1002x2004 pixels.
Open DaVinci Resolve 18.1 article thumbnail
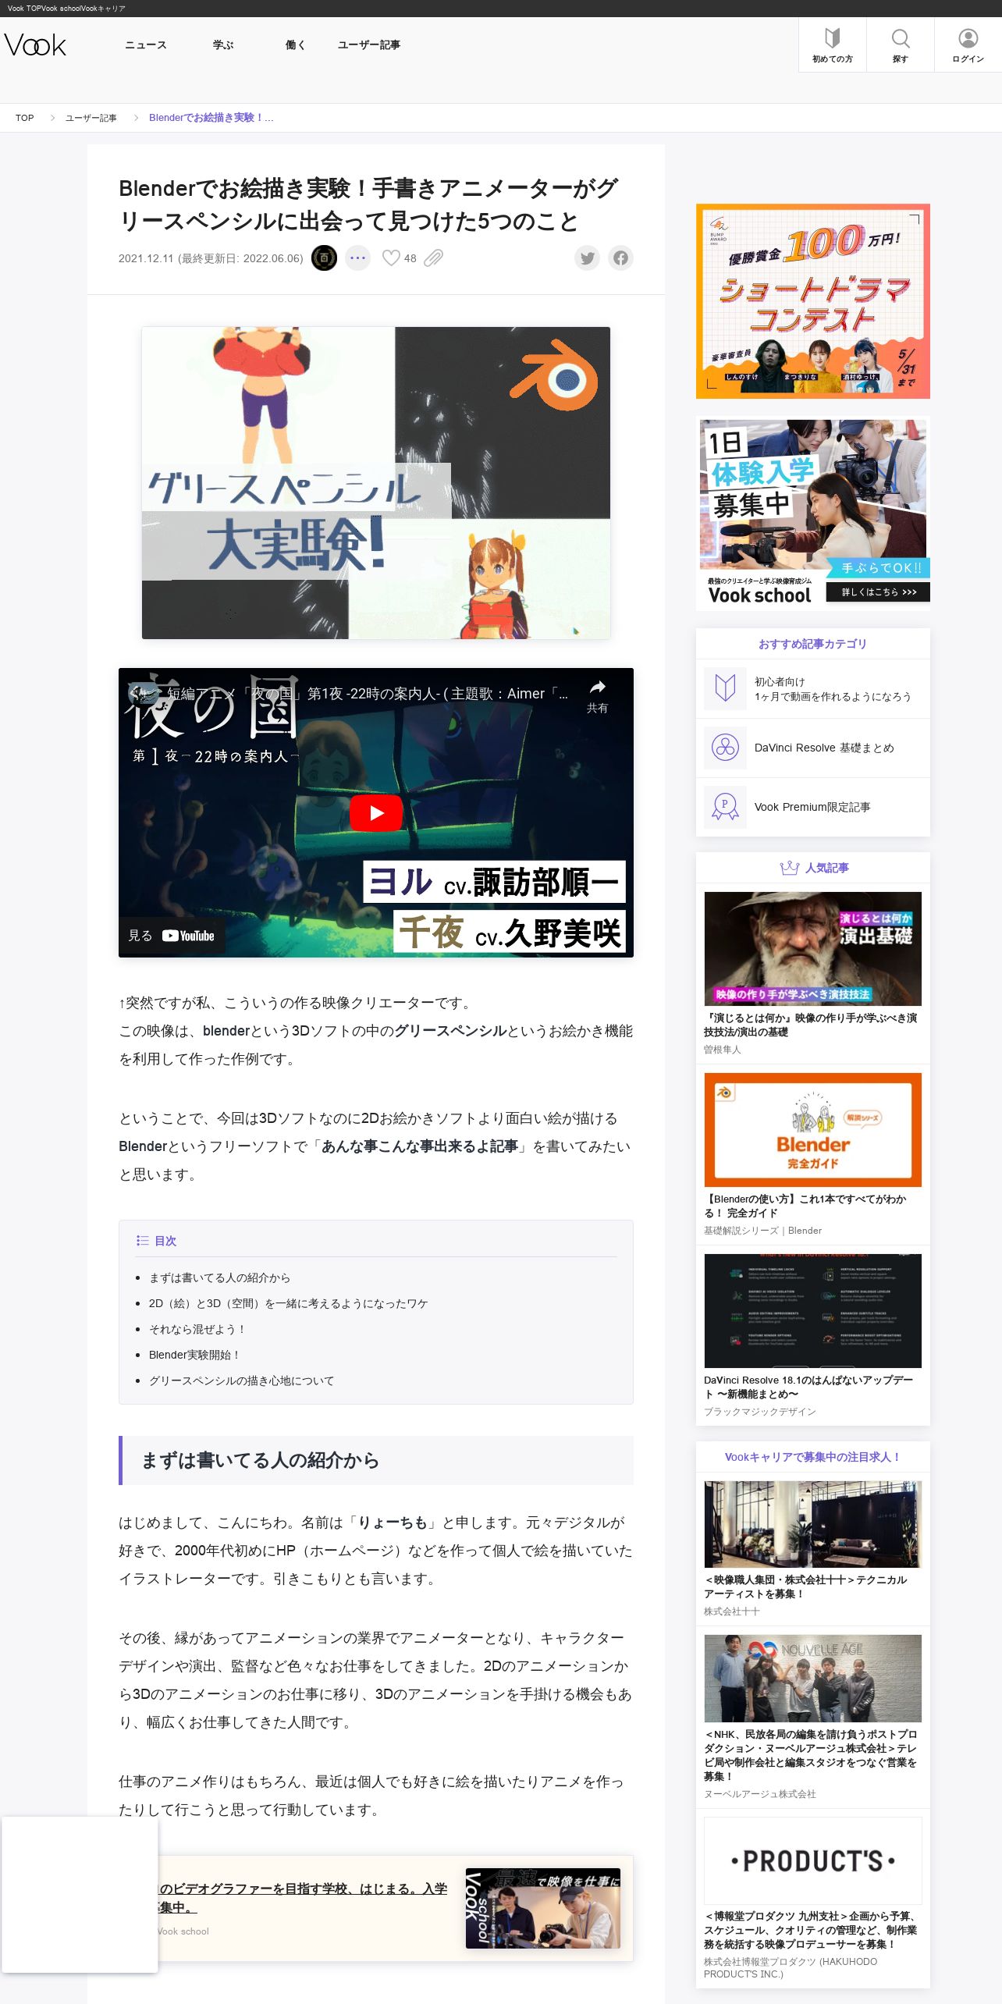pos(812,1310)
